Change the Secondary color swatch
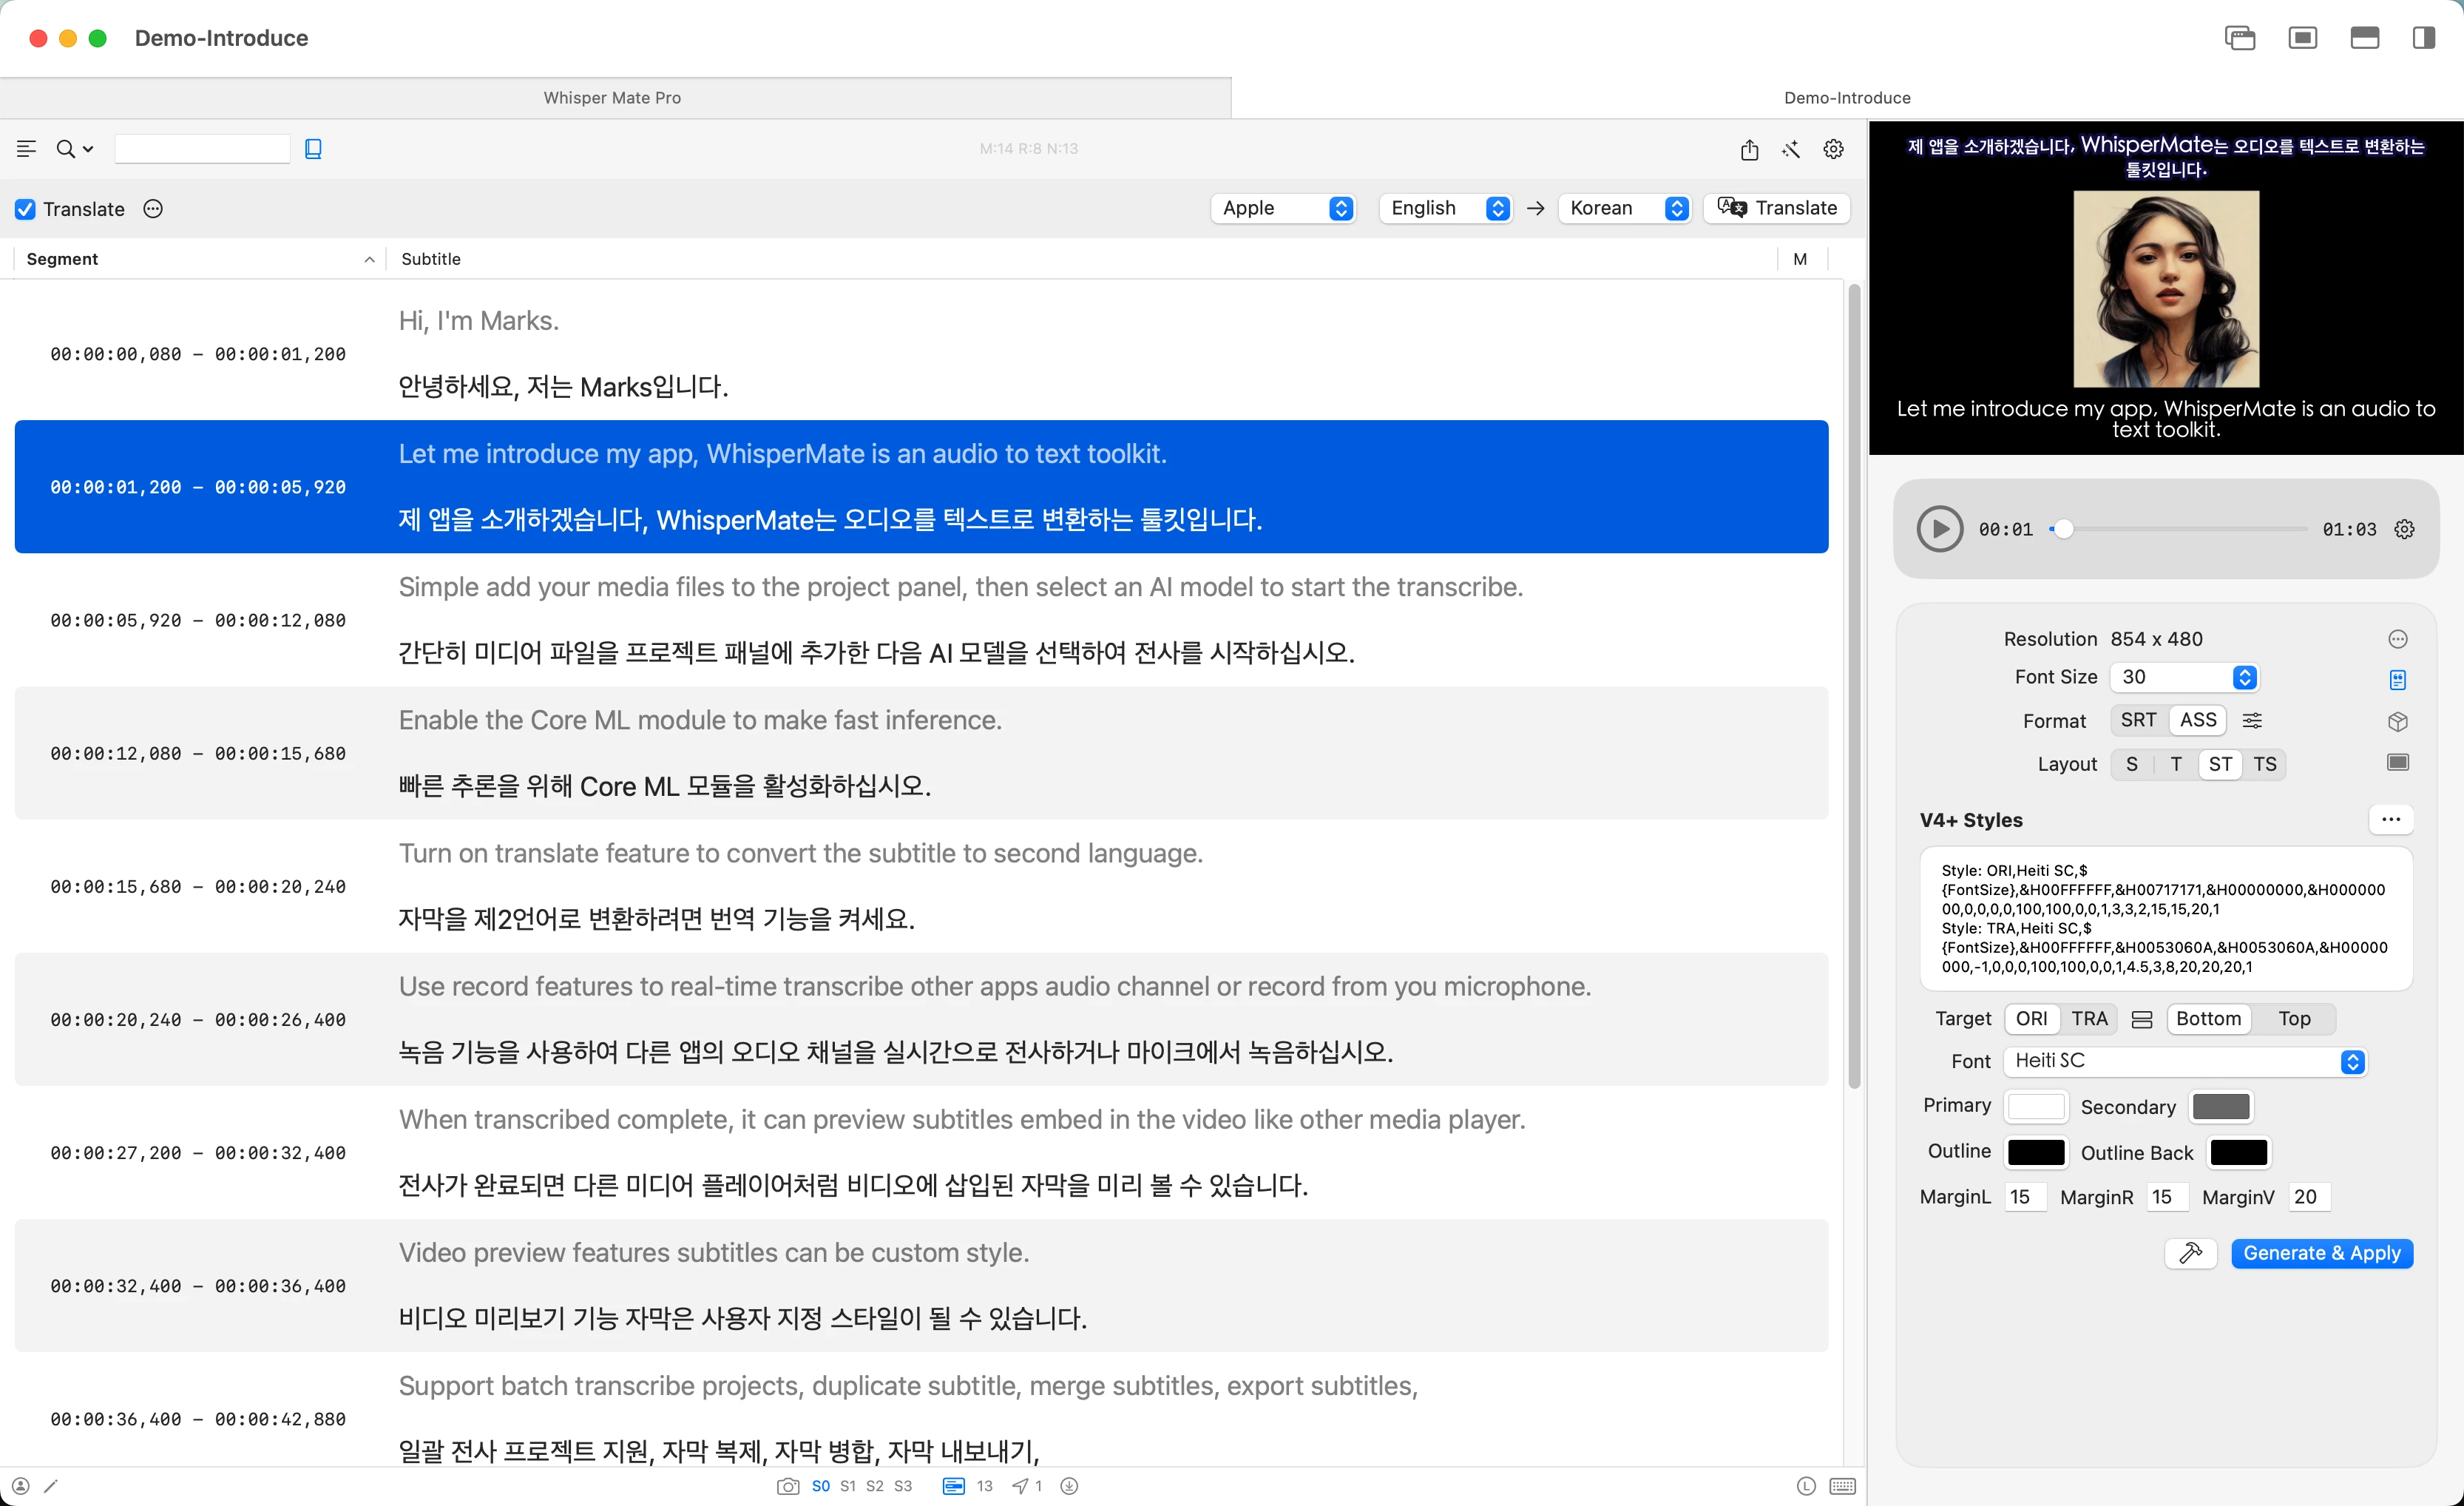 pos(2222,1106)
